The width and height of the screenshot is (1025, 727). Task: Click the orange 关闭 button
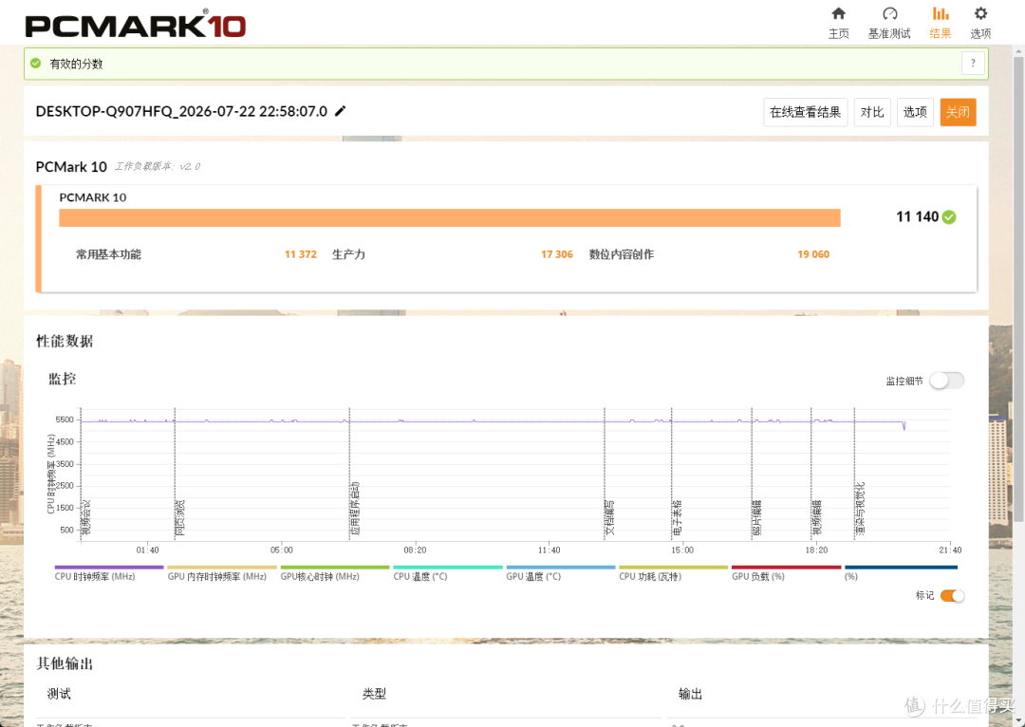958,112
